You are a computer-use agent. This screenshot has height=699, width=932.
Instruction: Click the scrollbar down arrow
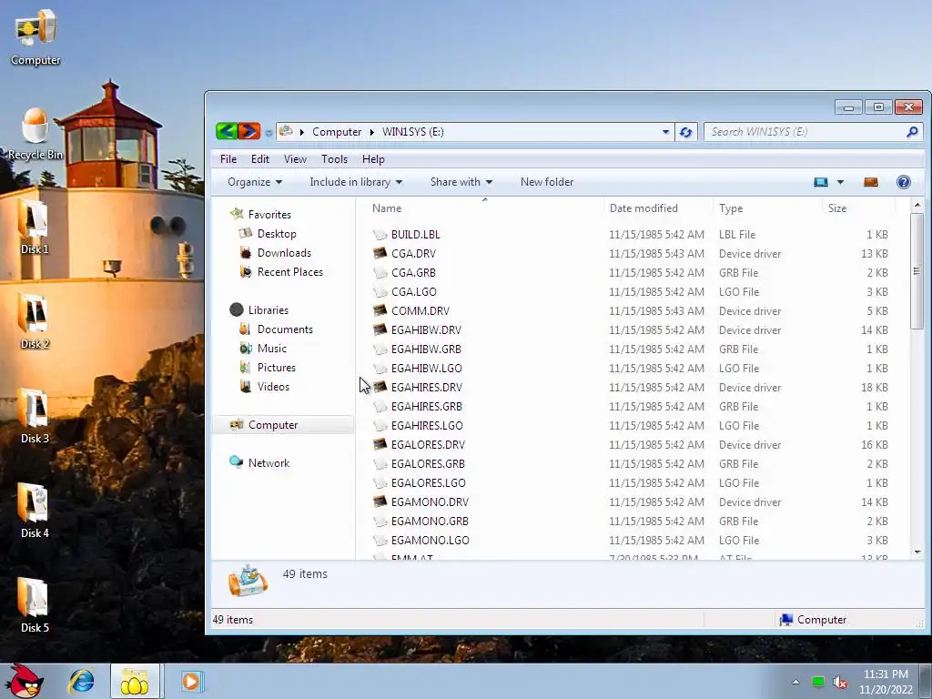(917, 552)
